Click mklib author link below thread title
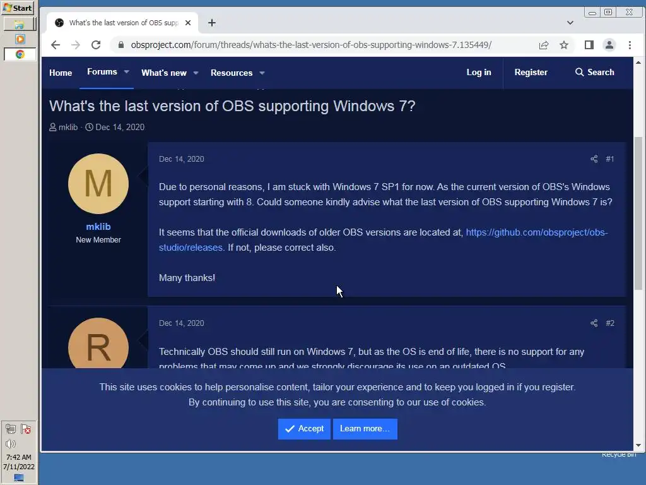 point(68,128)
